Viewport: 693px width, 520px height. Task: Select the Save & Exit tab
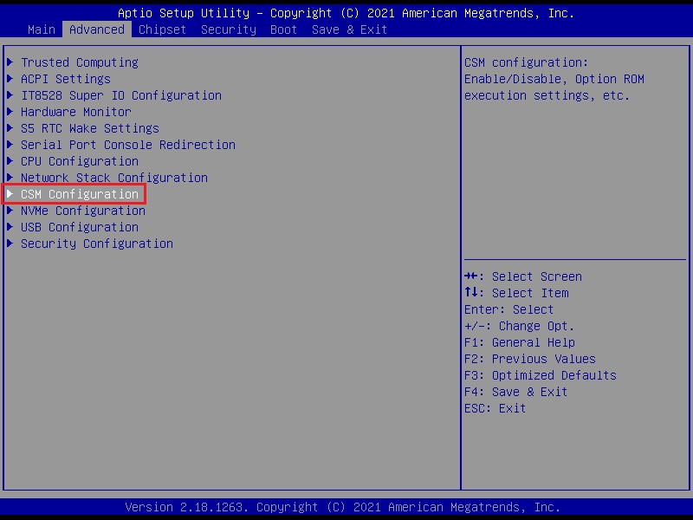coord(349,29)
